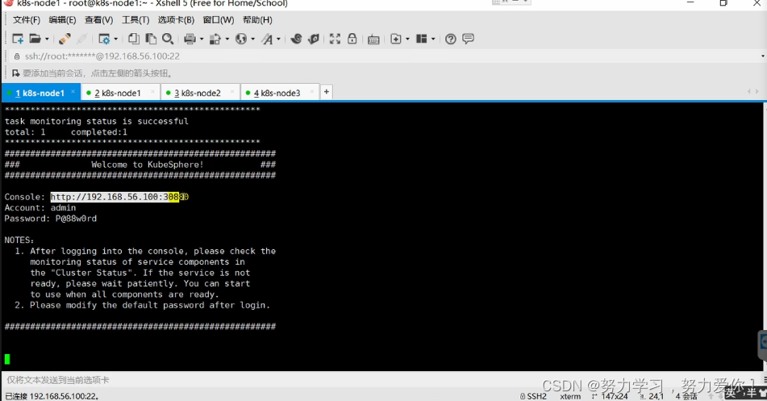Close the 4 k8s-node3 tab

[x=311, y=91]
